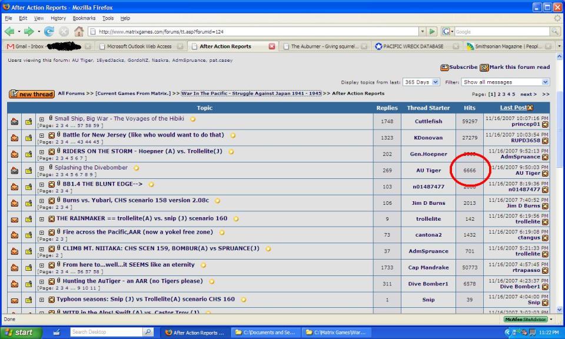Switch to Microsoft Outlook Web Access tab
This screenshot has width=565, height=339.
pyautogui.click(x=141, y=46)
